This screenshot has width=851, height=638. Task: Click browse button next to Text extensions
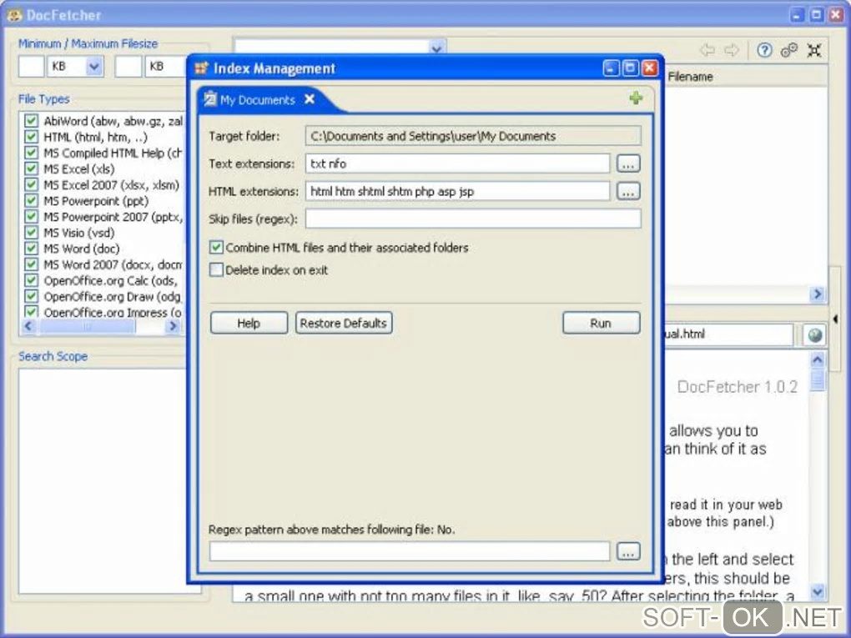click(628, 163)
